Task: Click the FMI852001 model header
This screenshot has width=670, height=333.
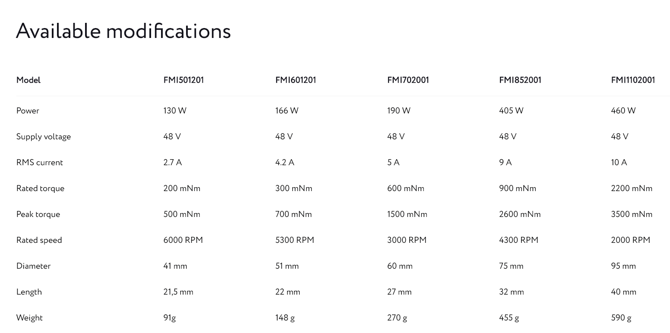Action: pos(520,80)
